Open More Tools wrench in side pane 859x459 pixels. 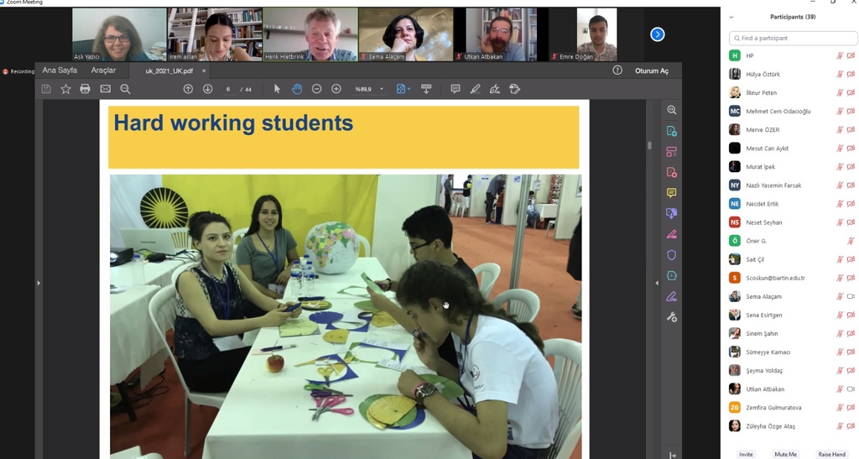672,317
